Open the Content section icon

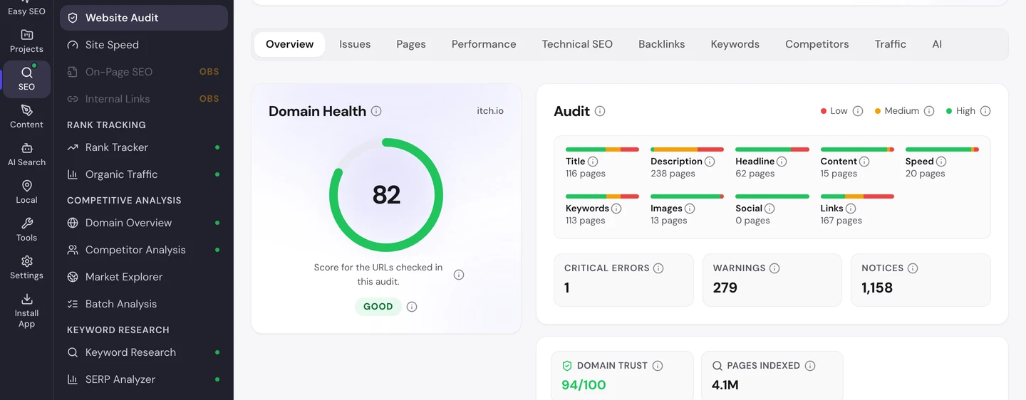(x=26, y=117)
